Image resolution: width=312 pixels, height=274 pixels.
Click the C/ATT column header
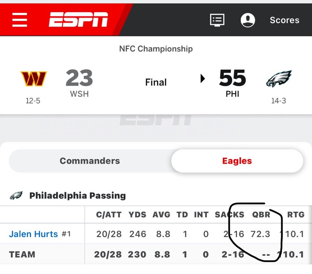[x=109, y=215]
